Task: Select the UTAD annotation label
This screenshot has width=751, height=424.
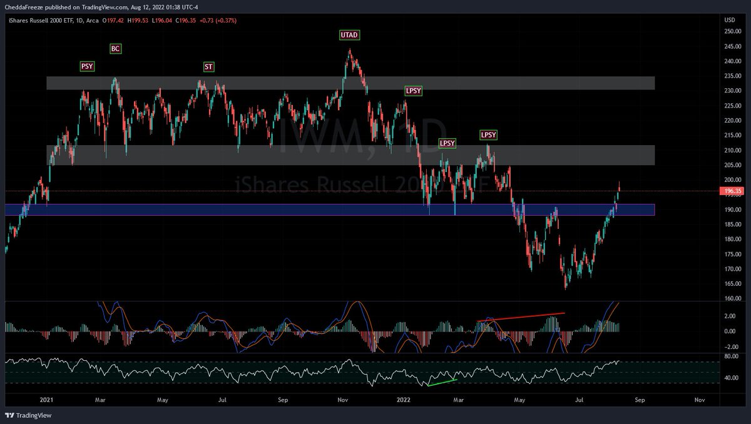Action: point(349,35)
